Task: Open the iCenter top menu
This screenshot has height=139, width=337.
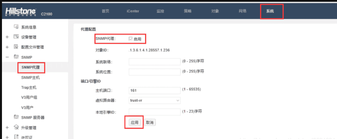Action: (x=133, y=11)
